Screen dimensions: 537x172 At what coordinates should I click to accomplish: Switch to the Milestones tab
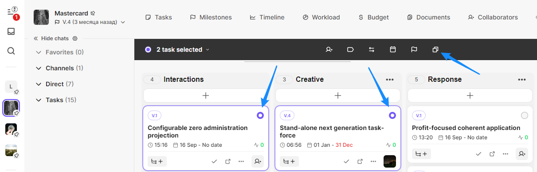click(211, 17)
